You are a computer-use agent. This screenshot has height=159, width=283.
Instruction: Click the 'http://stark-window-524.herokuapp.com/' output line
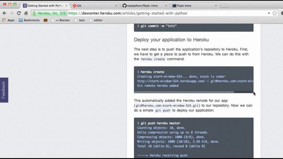[195, 81]
